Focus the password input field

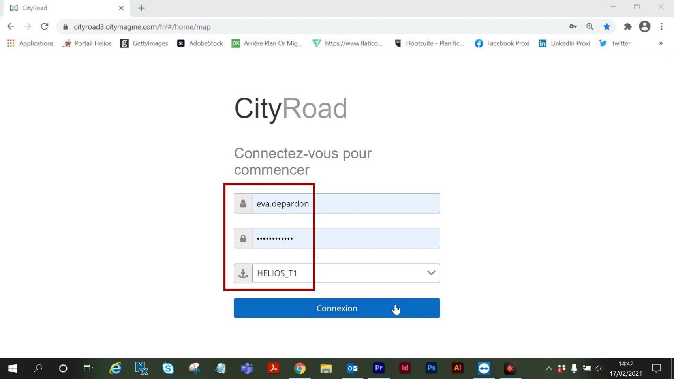346,238
